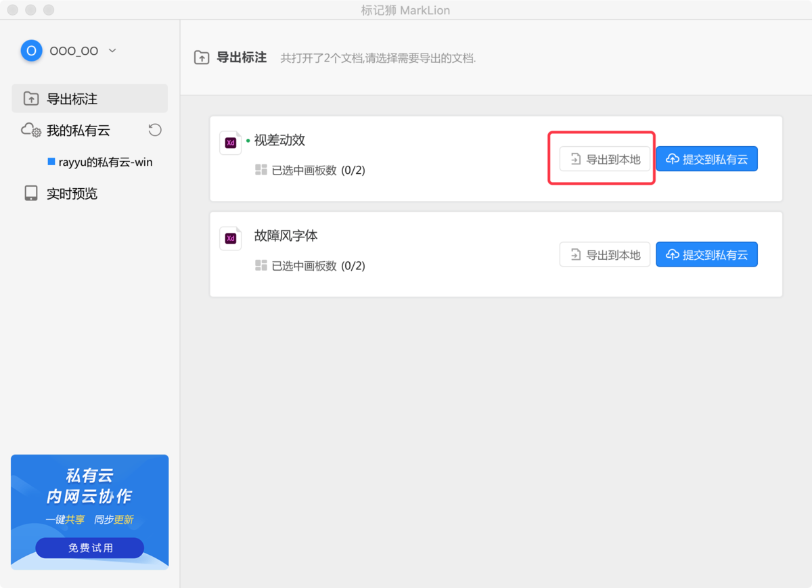Click the XD file icon for 视差动效

[230, 143]
